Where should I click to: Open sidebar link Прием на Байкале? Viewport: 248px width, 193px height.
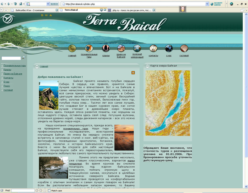tap(13, 74)
